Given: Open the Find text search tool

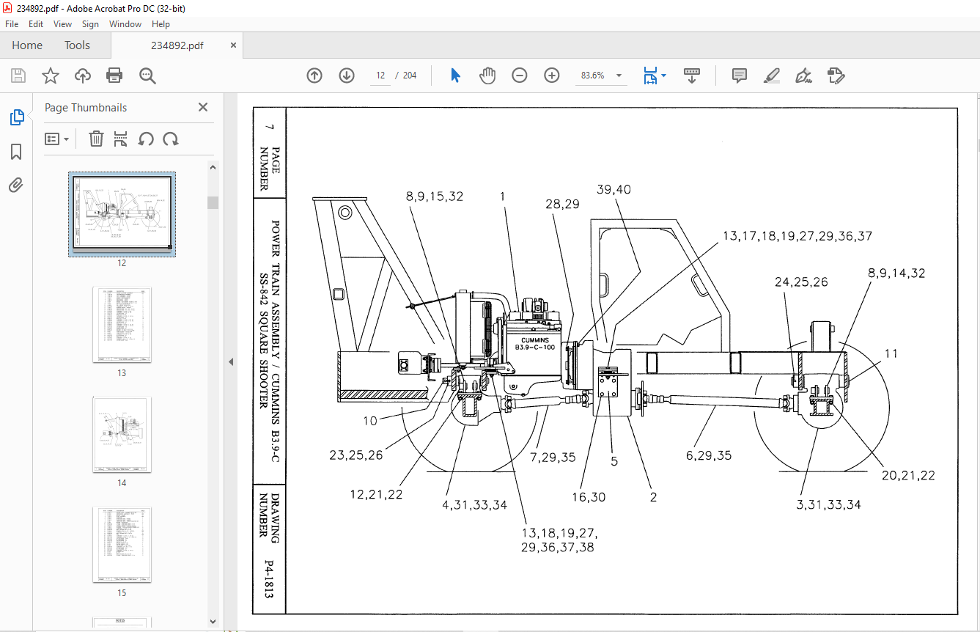Looking at the screenshot, I should (x=147, y=76).
